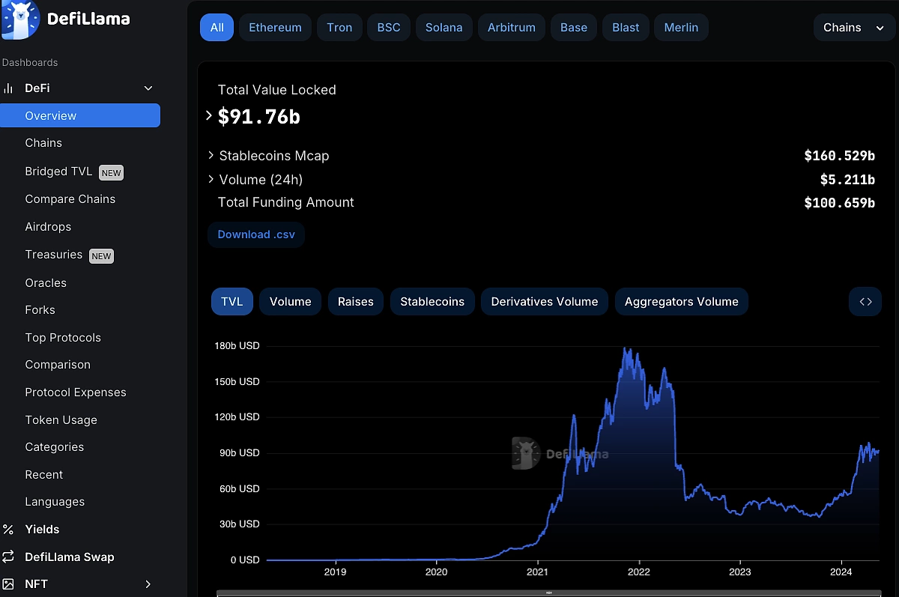Expand Total Value Locked breakdown
Image resolution: width=899 pixels, height=597 pixels.
click(209, 116)
